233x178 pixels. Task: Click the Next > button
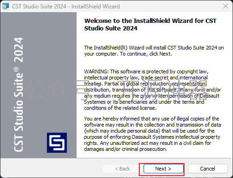[x=164, y=169]
